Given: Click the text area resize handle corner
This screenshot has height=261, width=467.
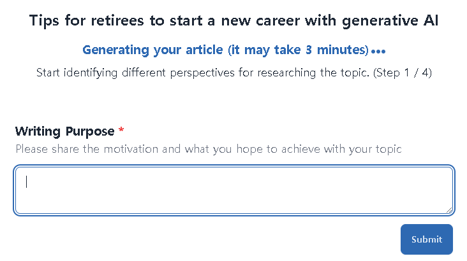Looking at the screenshot, I should point(450,210).
